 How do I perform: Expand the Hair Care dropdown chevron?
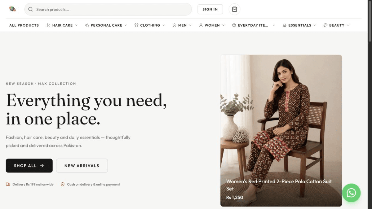coord(76,25)
